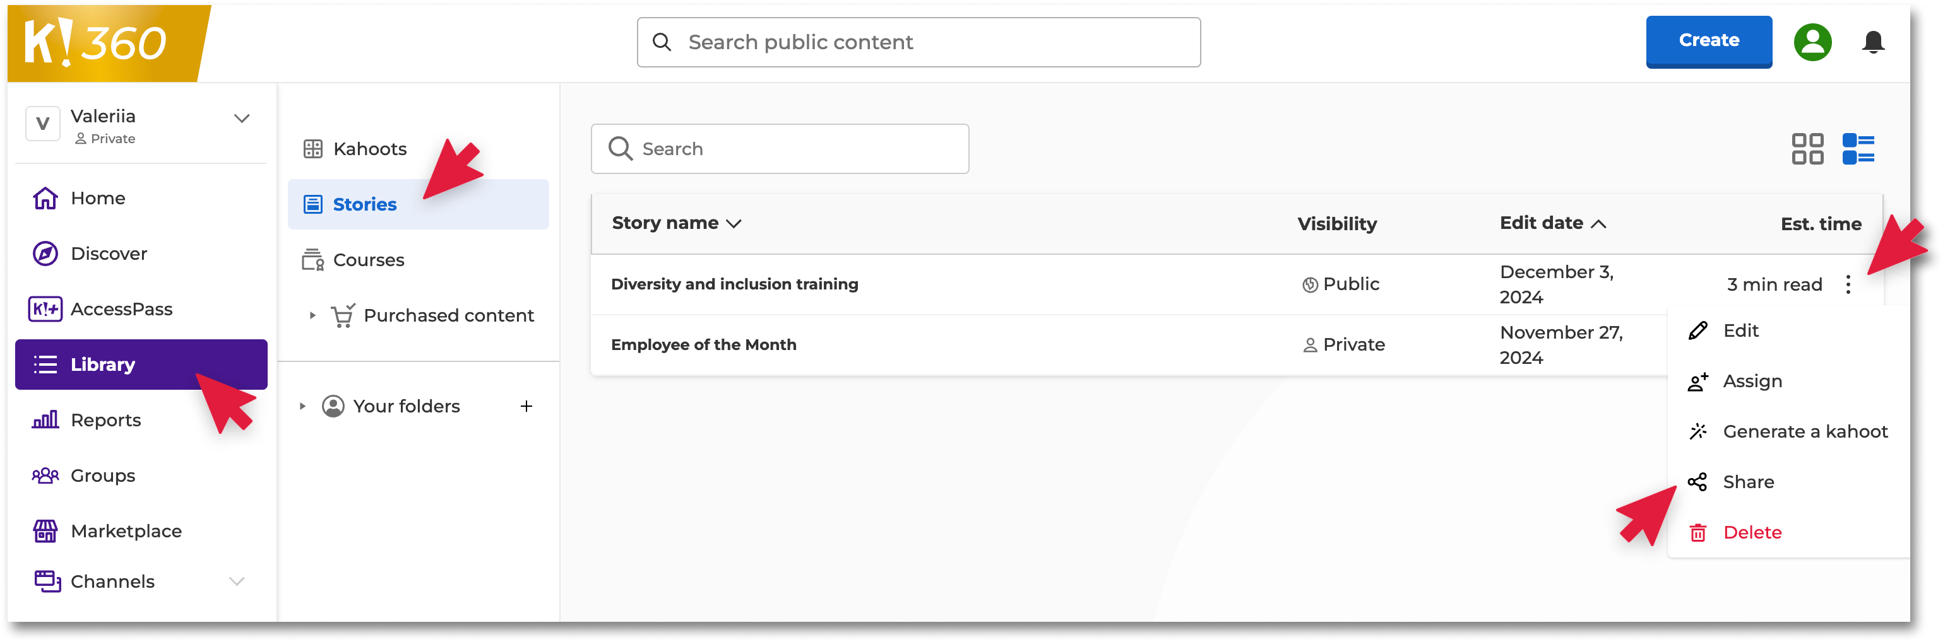This screenshot has height=642, width=1950.
Task: Open three-dot menu for Diversity training
Action: (1848, 284)
